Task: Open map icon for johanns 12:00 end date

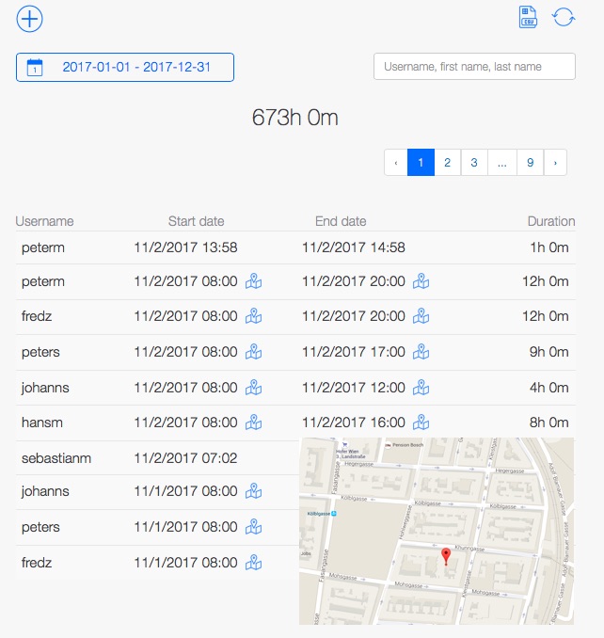Action: pos(421,387)
